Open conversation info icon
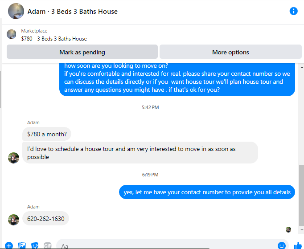This screenshot has height=249, width=304. [293, 11]
